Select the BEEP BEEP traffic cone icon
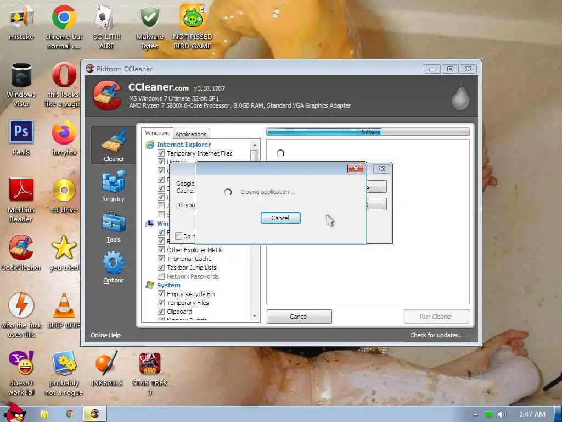Viewport: 562px width, 422px height. click(64, 311)
